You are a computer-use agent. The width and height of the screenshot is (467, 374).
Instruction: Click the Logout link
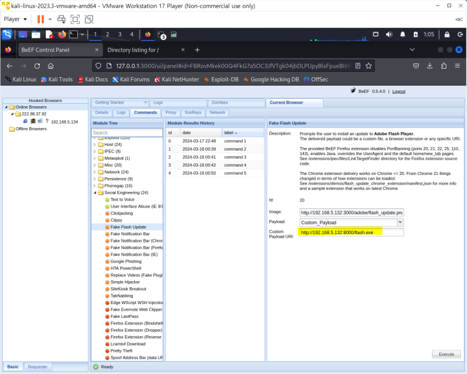[399, 91]
